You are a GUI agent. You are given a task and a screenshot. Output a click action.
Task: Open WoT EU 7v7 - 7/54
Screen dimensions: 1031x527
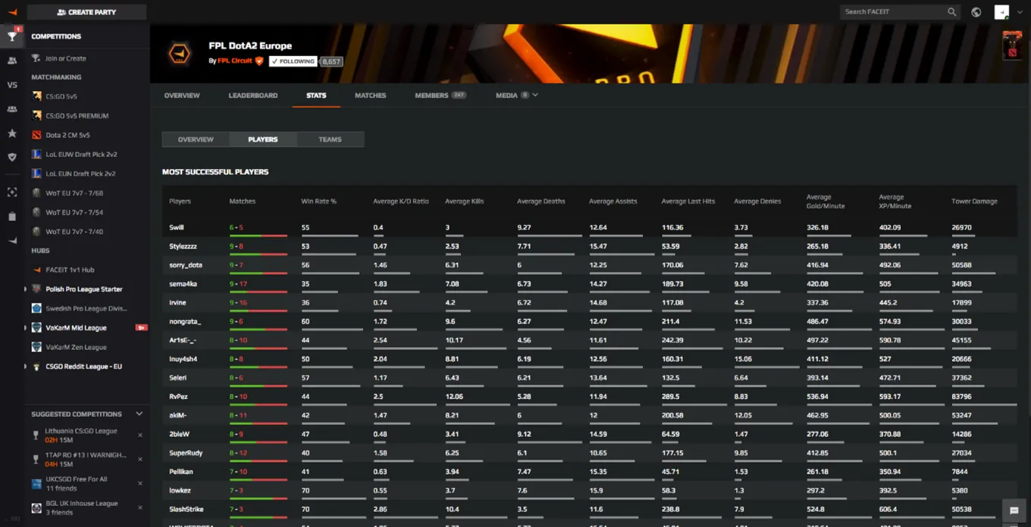point(74,212)
